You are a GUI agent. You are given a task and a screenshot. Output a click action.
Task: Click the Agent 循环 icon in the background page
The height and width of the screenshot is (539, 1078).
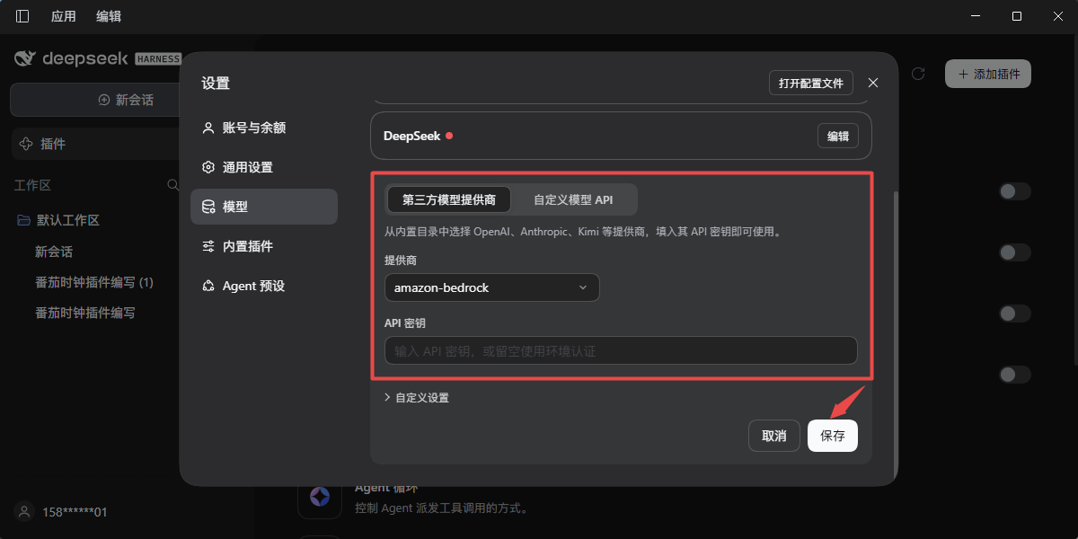point(320,496)
